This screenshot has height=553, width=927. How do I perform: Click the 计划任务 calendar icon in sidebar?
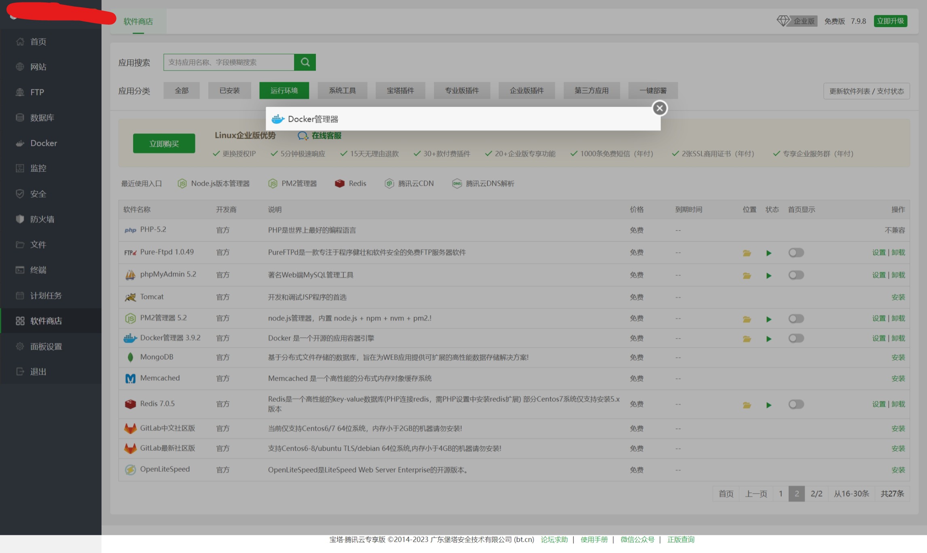click(20, 295)
